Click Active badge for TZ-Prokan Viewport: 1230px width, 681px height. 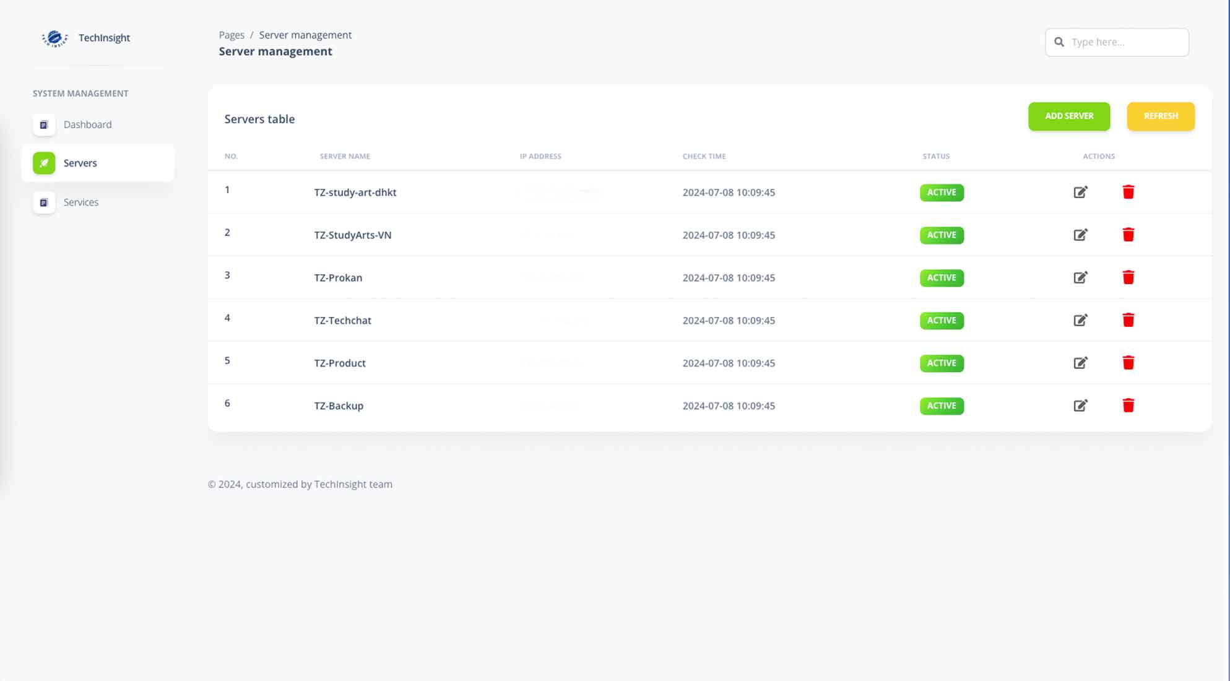(x=942, y=278)
